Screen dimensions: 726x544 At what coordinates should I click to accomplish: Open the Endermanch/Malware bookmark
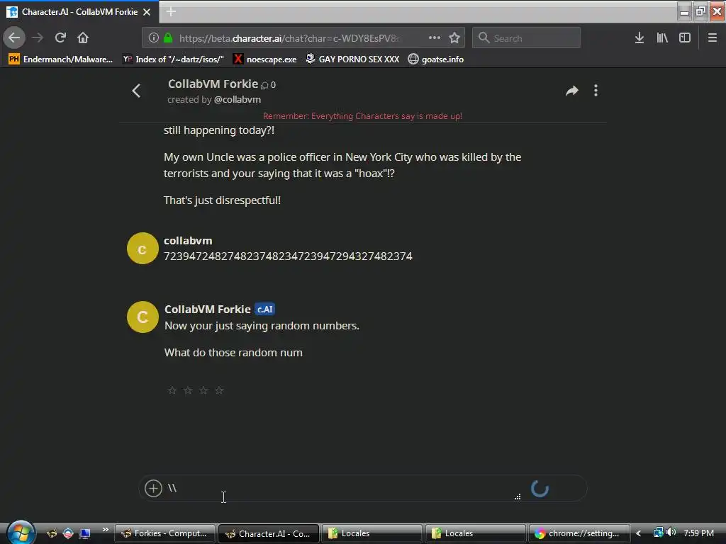tap(61, 59)
